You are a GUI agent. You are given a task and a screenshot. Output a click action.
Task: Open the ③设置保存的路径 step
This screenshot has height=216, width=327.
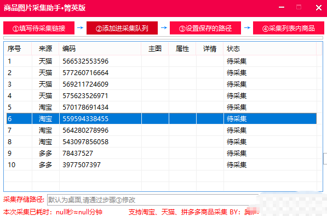(205, 28)
